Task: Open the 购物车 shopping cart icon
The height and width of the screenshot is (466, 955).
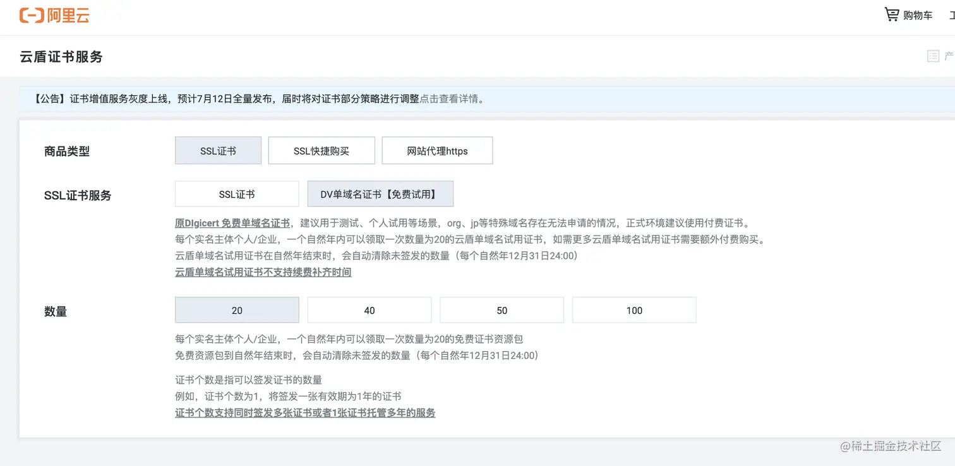Action: click(x=891, y=15)
